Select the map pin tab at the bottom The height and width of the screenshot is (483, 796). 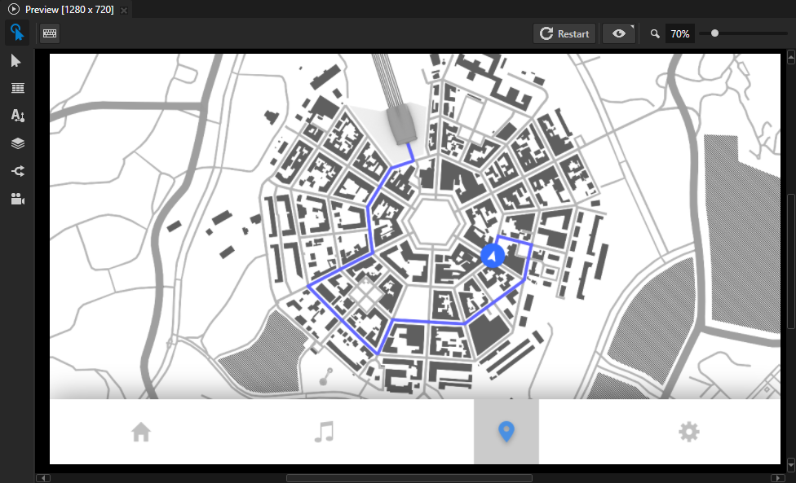click(x=506, y=432)
